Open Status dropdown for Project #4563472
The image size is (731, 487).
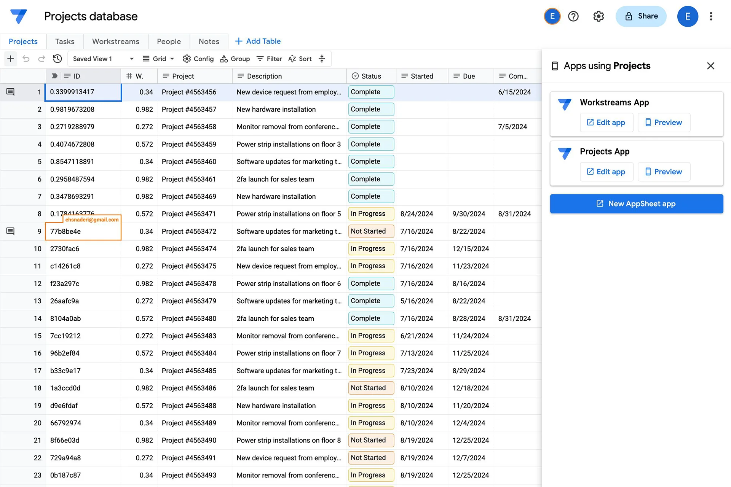click(371, 231)
